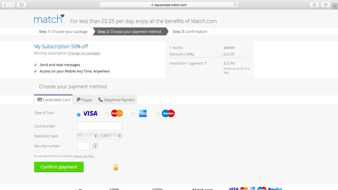Open Terms & Conditions please click here link
338x190 pixels.
(84, 156)
